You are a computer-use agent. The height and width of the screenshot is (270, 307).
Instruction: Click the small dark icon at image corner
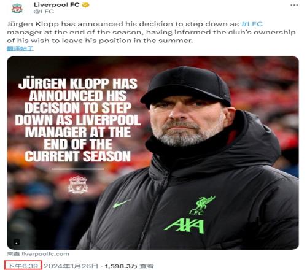tap(17, 242)
